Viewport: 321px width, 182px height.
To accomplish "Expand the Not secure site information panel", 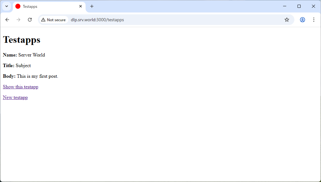I will click(x=53, y=19).
